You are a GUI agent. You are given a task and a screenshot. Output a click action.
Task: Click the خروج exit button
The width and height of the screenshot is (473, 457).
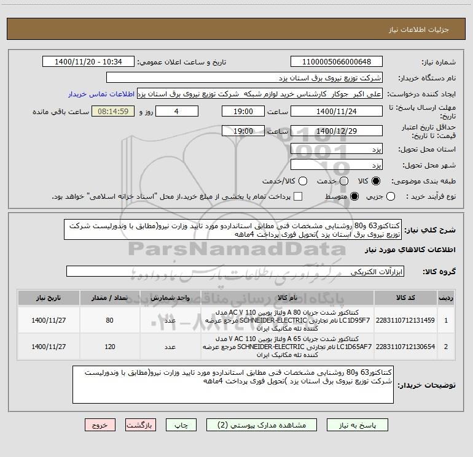pos(100,425)
